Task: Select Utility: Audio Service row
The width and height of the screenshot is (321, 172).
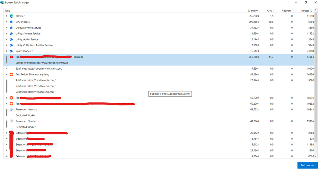Action: coord(159,39)
